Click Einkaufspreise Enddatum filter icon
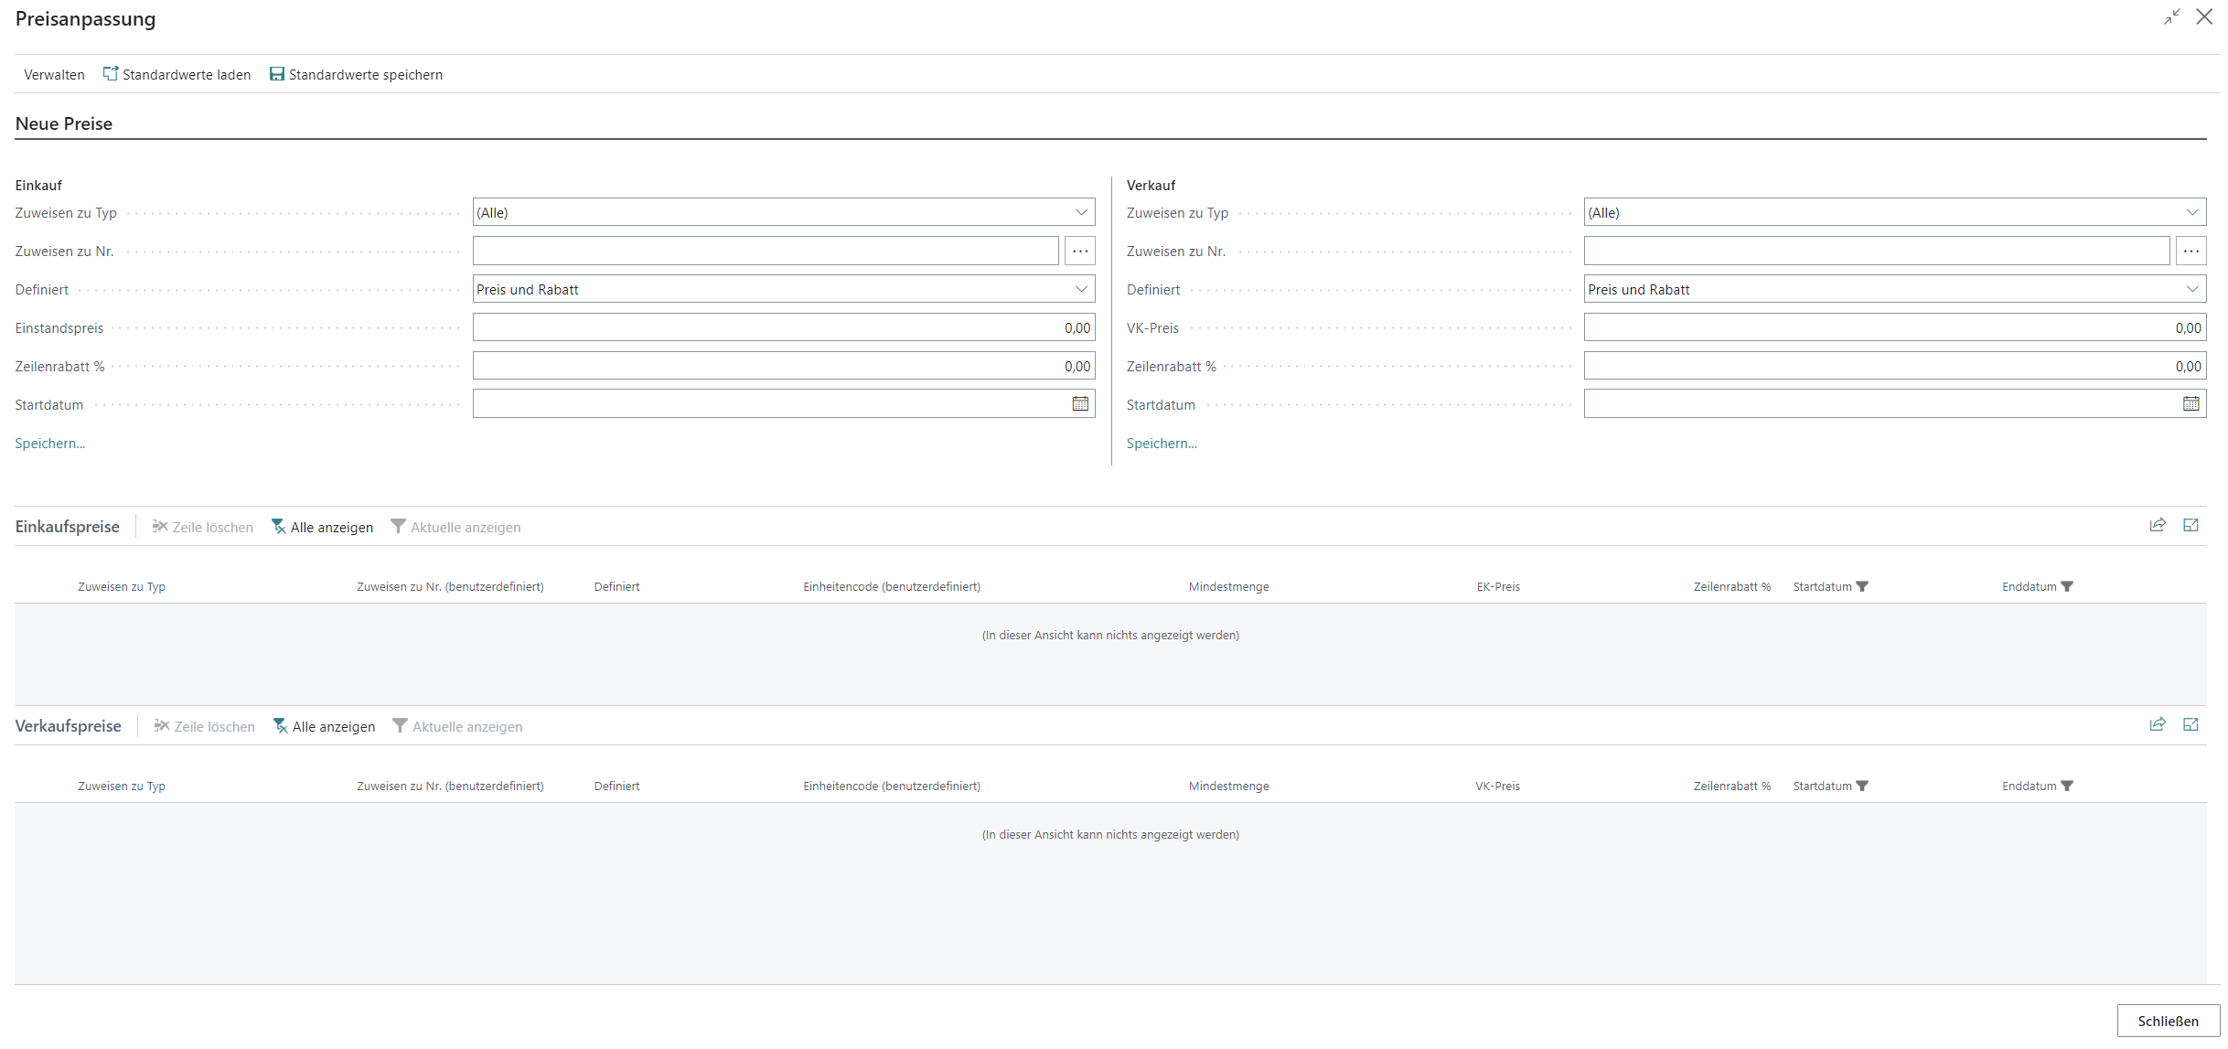Screen dimensions: 2228x1049 point(2067,586)
